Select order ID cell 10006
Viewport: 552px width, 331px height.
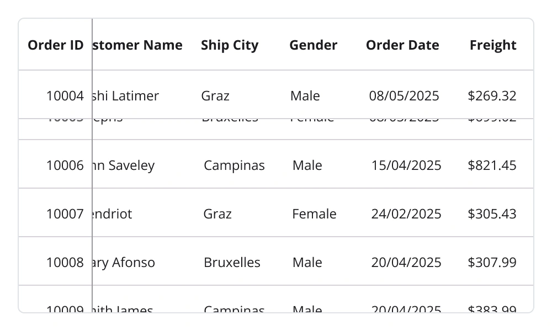click(65, 165)
